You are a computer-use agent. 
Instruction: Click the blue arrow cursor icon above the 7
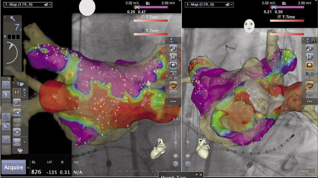[x=13, y=19]
